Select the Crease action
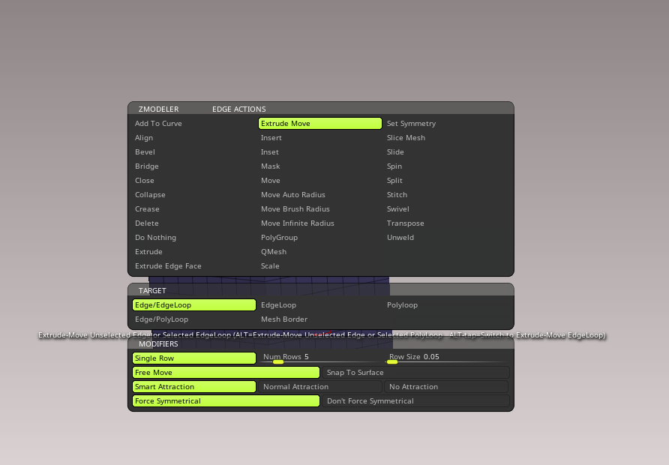Screen dimensions: 669x465 click(x=147, y=209)
